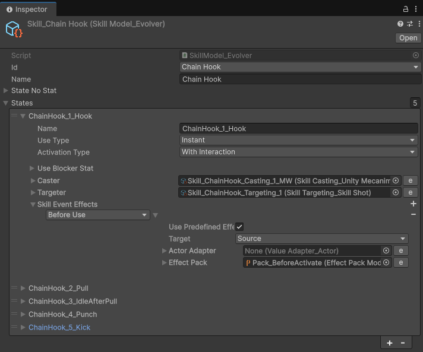Add a new Skill Event Effect with plus
The width and height of the screenshot is (423, 352).
click(413, 204)
